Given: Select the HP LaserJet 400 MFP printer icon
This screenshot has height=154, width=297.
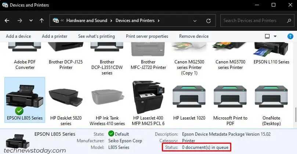Looking at the screenshot, I should pos(148,97).
